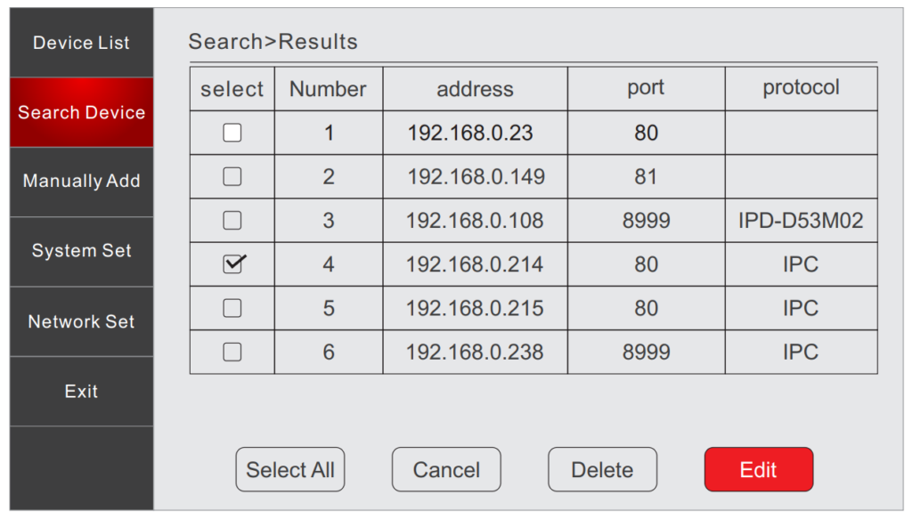Click the IPD-D53M02 protocol cell
This screenshot has height=519, width=912.
(801, 221)
